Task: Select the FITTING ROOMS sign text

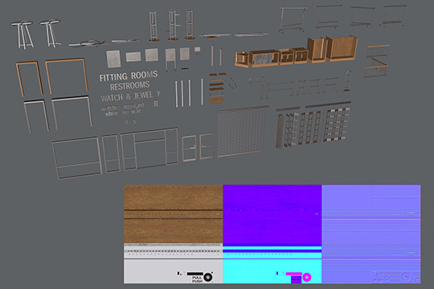Action: (x=129, y=76)
